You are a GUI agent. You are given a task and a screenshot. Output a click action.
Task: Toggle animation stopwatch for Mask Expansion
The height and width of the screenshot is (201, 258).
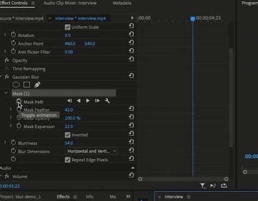pos(19,126)
